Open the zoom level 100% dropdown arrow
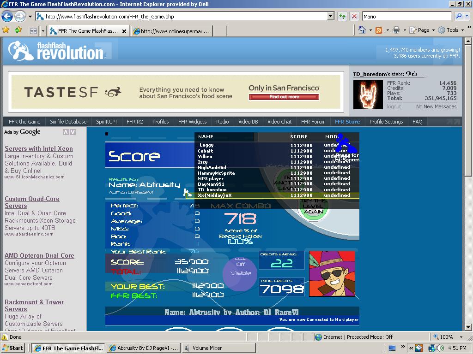Viewport: 473px width, 354px height. 461,337
